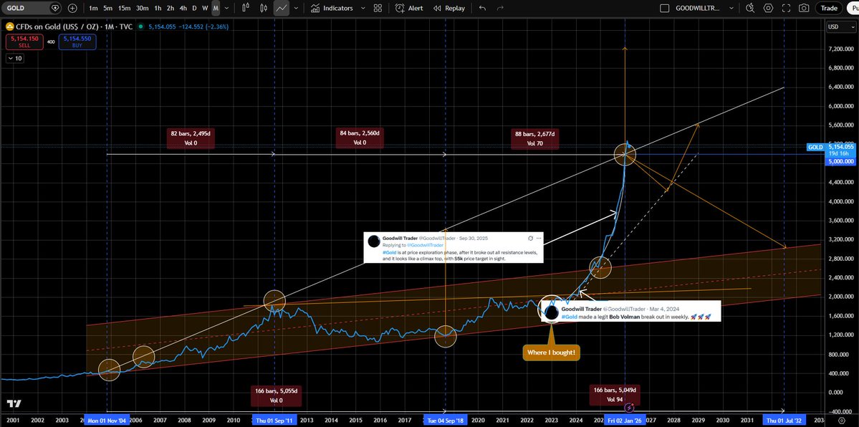Toggle fullscreen mode icon
Image resolution: width=859 pixels, height=427 pixels.
tap(786, 8)
